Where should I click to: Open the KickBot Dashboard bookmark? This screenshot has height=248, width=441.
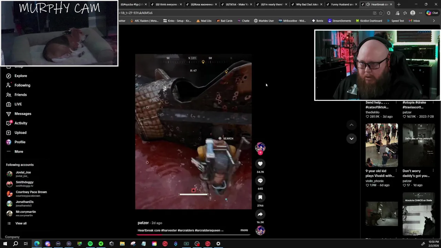[369, 21]
